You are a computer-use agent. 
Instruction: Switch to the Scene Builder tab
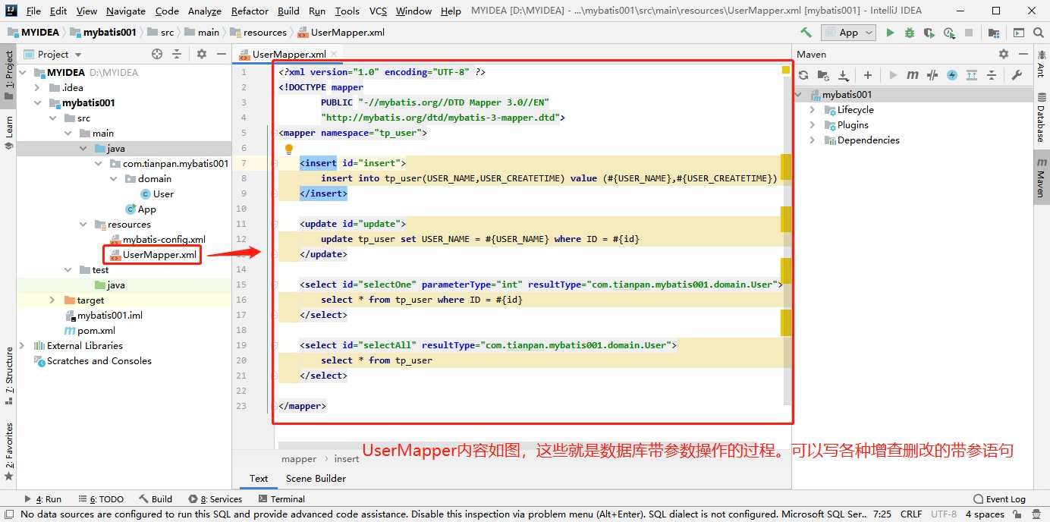316,479
